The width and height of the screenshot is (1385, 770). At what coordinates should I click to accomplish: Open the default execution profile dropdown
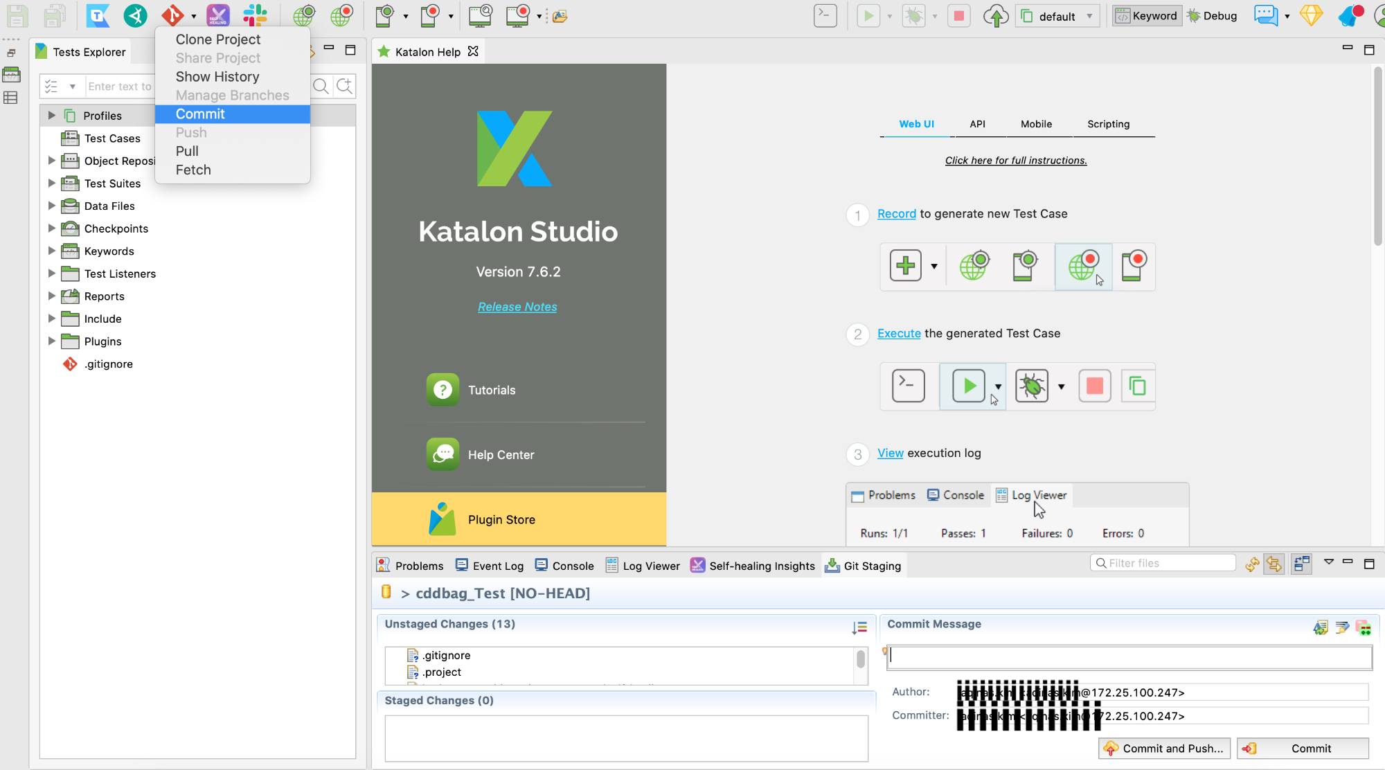coord(1057,15)
